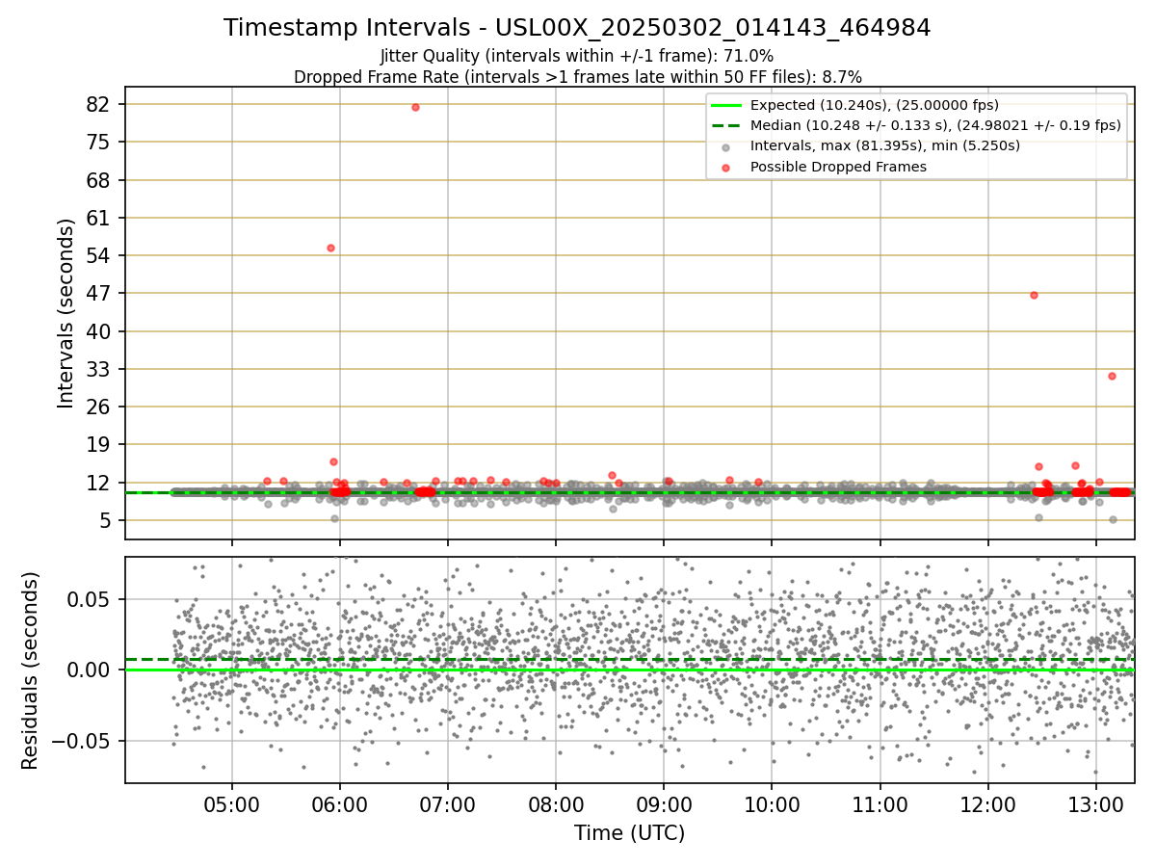
Task: Click legend entry "Possible Dropped Frames"
Action: click(838, 167)
